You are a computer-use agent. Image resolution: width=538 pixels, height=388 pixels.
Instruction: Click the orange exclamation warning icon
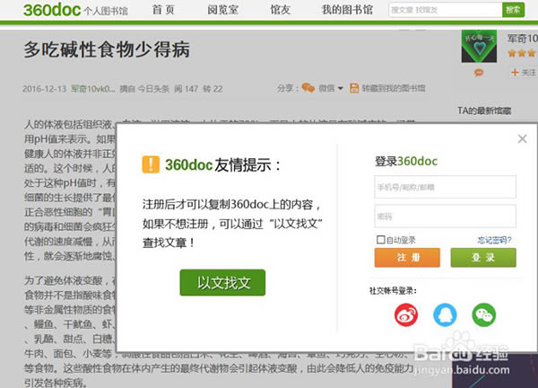[x=151, y=164]
